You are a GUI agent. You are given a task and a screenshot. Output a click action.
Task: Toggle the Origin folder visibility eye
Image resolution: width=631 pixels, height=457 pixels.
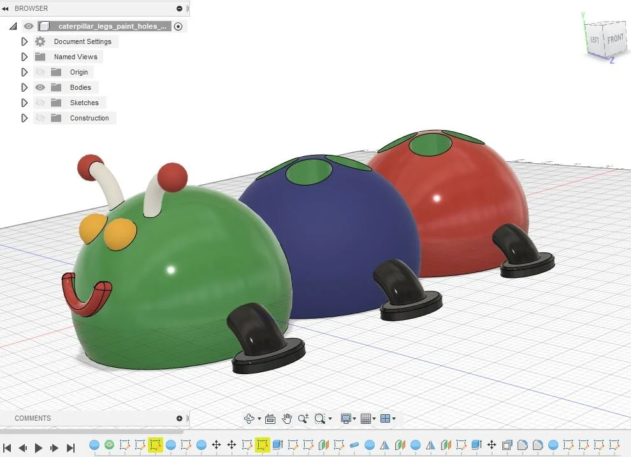coord(40,72)
